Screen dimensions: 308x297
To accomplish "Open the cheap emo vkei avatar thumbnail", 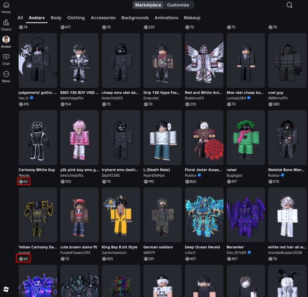I will (121, 60).
